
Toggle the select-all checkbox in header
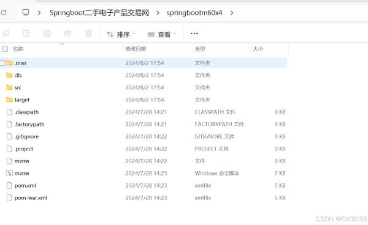pos(5,49)
